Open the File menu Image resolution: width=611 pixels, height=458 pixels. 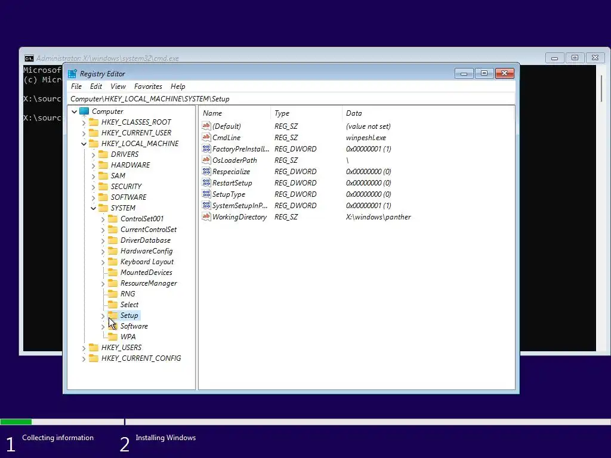click(76, 86)
